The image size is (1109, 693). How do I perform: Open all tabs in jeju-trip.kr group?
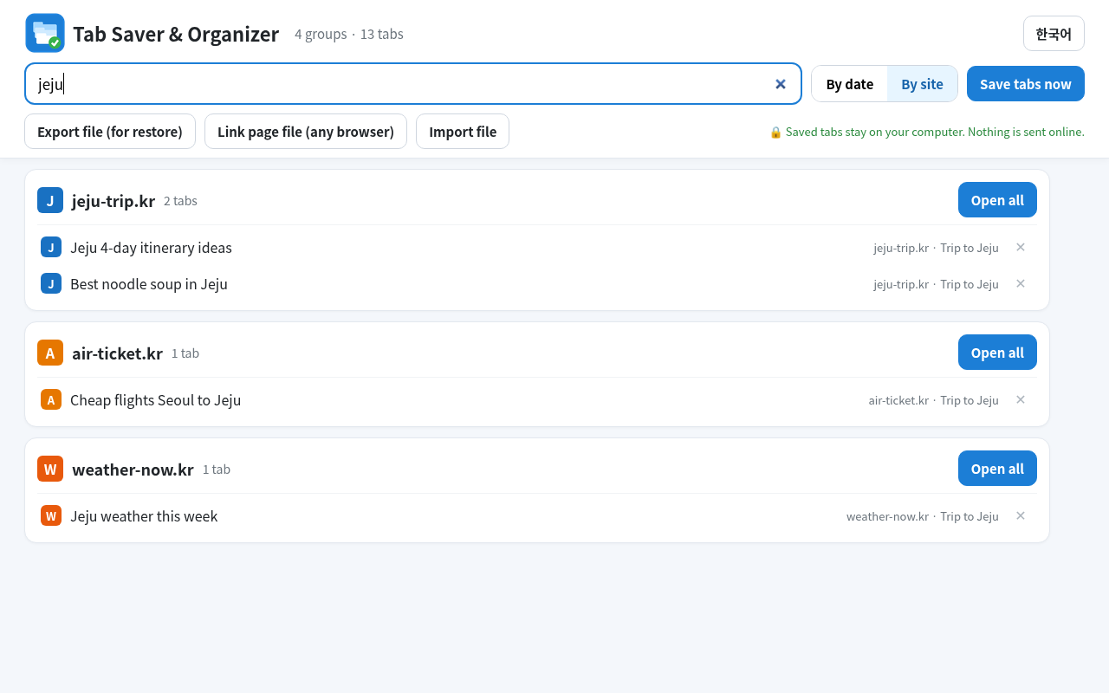pos(997,200)
